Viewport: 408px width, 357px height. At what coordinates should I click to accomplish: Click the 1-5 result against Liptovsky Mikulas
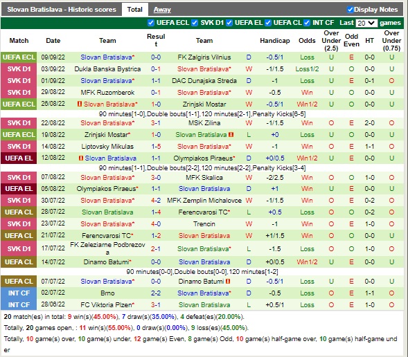pyautogui.click(x=156, y=146)
